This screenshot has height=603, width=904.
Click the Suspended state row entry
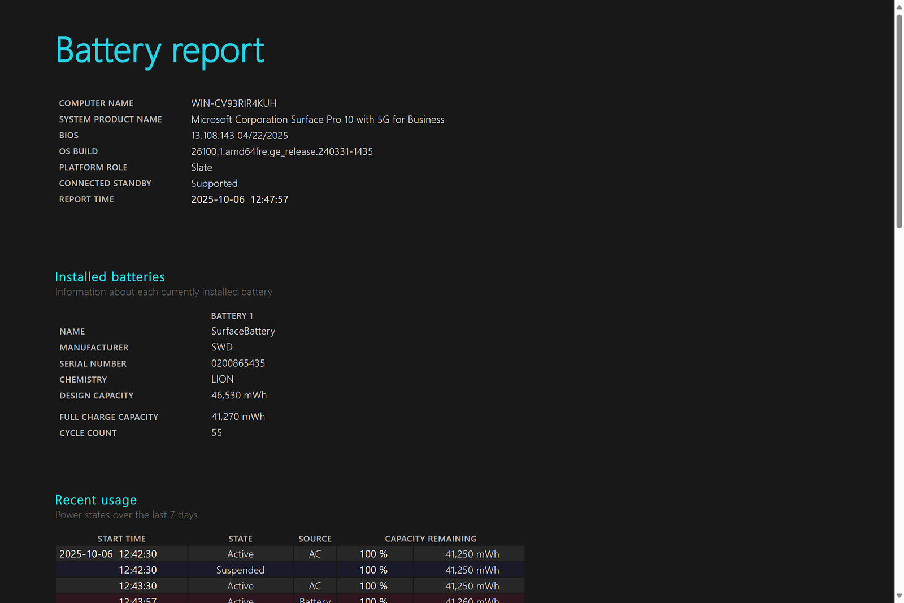(x=240, y=570)
